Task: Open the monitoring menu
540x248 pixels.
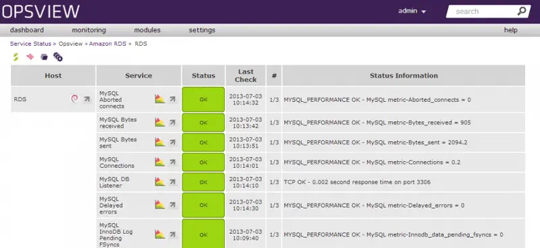Action: [x=89, y=30]
